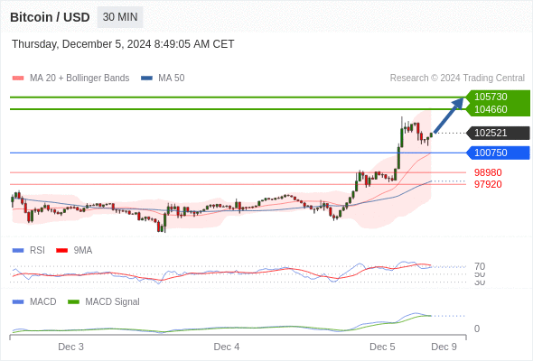This screenshot has width=533, height=361.
Task: Click the 30 MIN timeframe badge
Action: point(120,17)
